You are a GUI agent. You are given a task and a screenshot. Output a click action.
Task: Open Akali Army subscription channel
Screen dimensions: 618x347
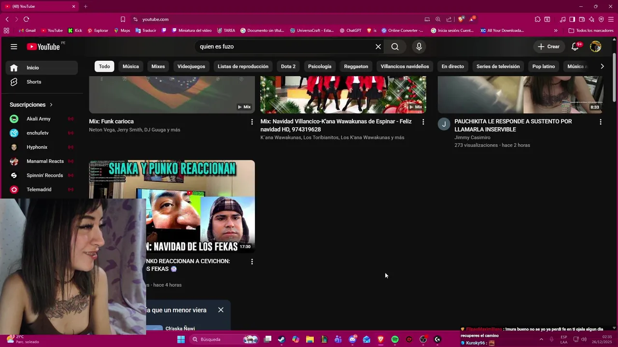coord(42,119)
